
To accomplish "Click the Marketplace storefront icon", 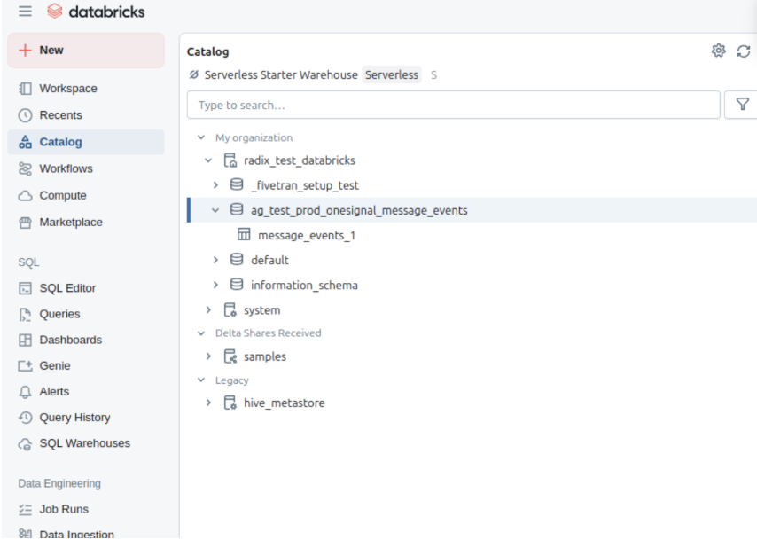I will click(25, 222).
